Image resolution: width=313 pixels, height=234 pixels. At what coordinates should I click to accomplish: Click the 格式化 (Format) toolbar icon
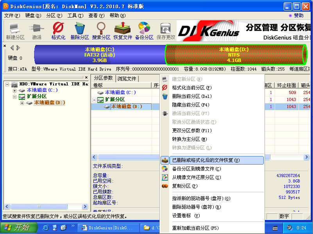[58, 31]
